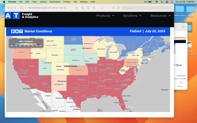Expand the highlight tool dropdown arrow
Viewport: 197px width, 123px height.
[x=108, y=8]
